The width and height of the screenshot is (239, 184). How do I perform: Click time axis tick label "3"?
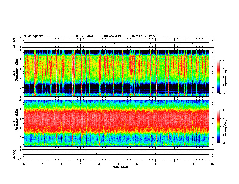click(x=80, y=164)
